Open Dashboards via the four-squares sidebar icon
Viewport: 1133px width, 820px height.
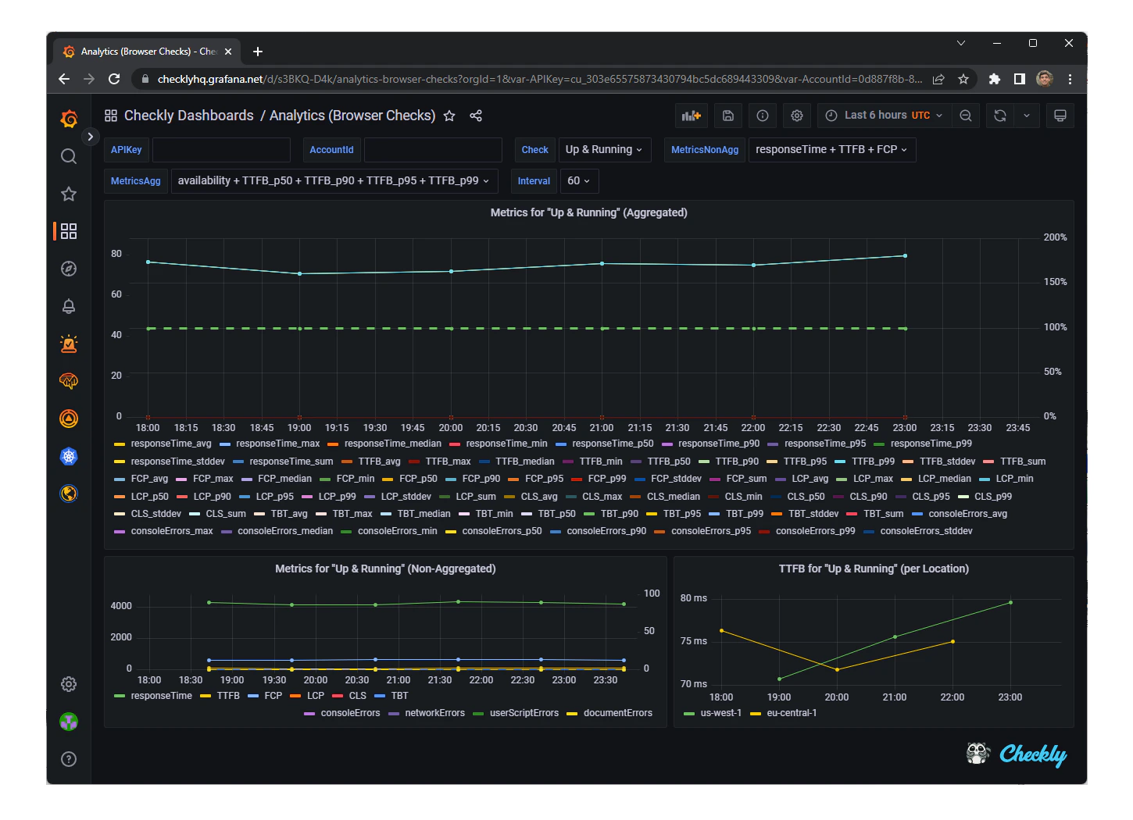tap(69, 231)
